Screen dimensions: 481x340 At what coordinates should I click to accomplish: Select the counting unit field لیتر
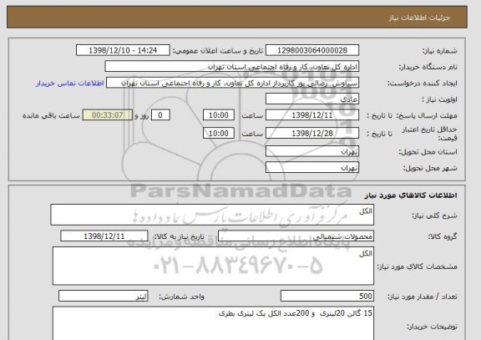pyautogui.click(x=104, y=296)
